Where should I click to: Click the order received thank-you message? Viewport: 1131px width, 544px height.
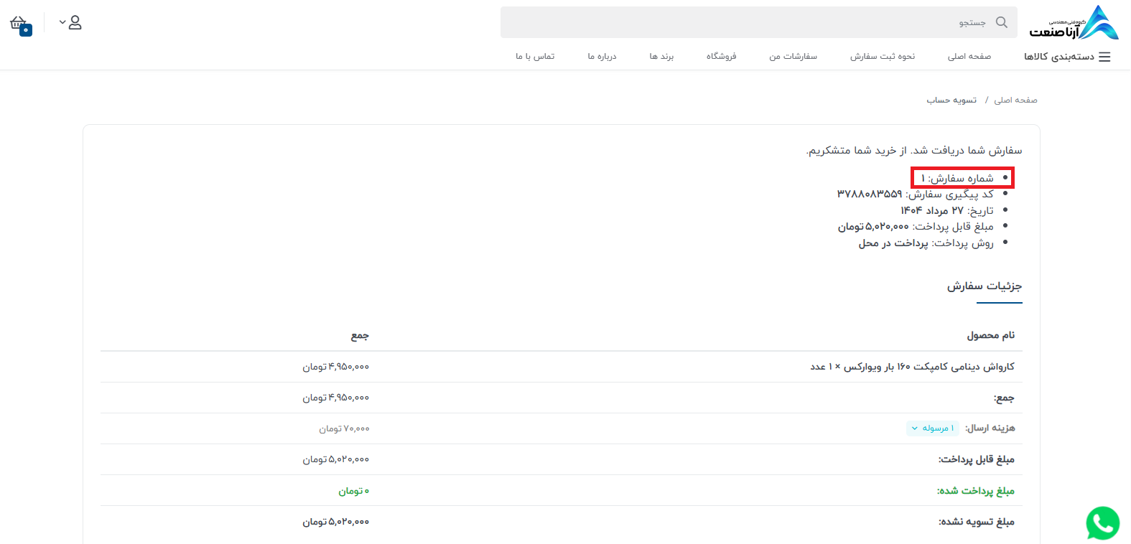click(913, 150)
